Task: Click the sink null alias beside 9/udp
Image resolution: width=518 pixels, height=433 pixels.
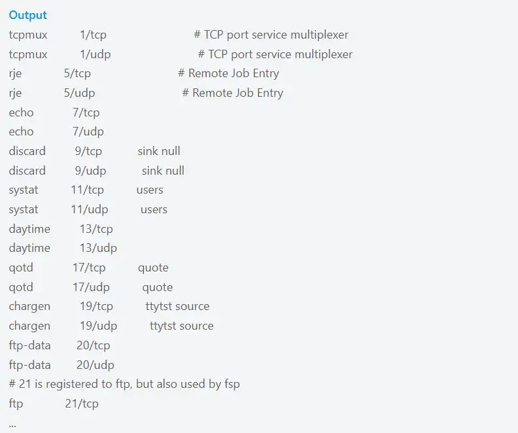Action: click(163, 171)
